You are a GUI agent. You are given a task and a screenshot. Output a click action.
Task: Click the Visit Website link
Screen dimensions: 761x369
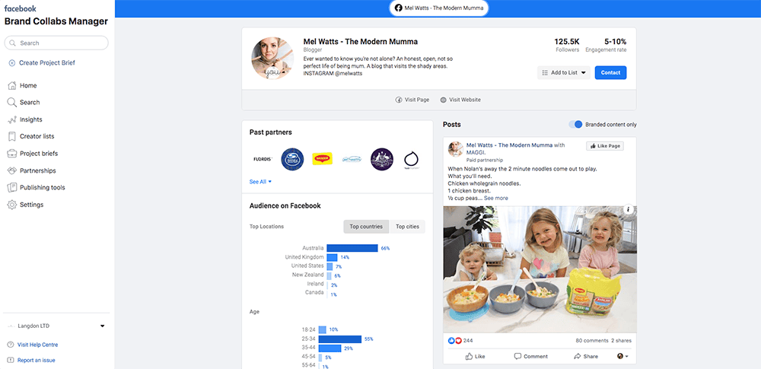(460, 100)
